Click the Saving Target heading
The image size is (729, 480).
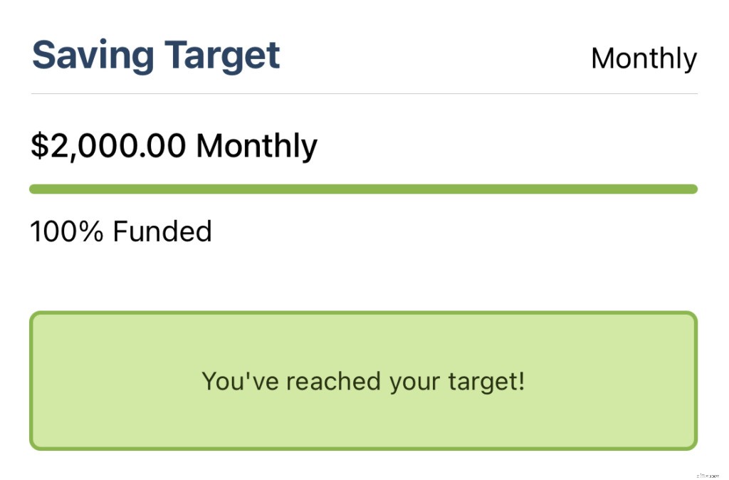pos(156,56)
